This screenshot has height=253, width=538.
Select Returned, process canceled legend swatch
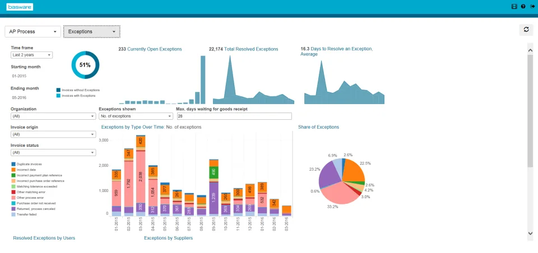pyautogui.click(x=13, y=209)
